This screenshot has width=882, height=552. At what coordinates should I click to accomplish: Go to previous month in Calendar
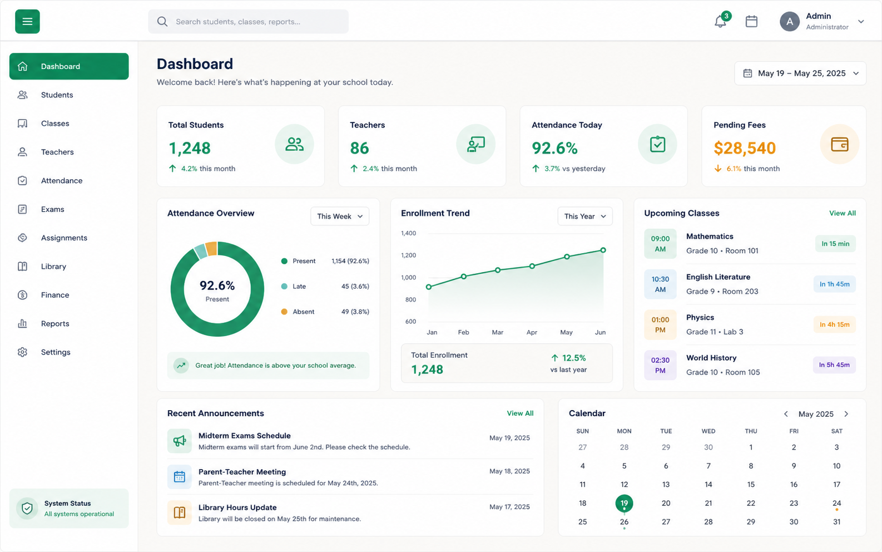[786, 414]
